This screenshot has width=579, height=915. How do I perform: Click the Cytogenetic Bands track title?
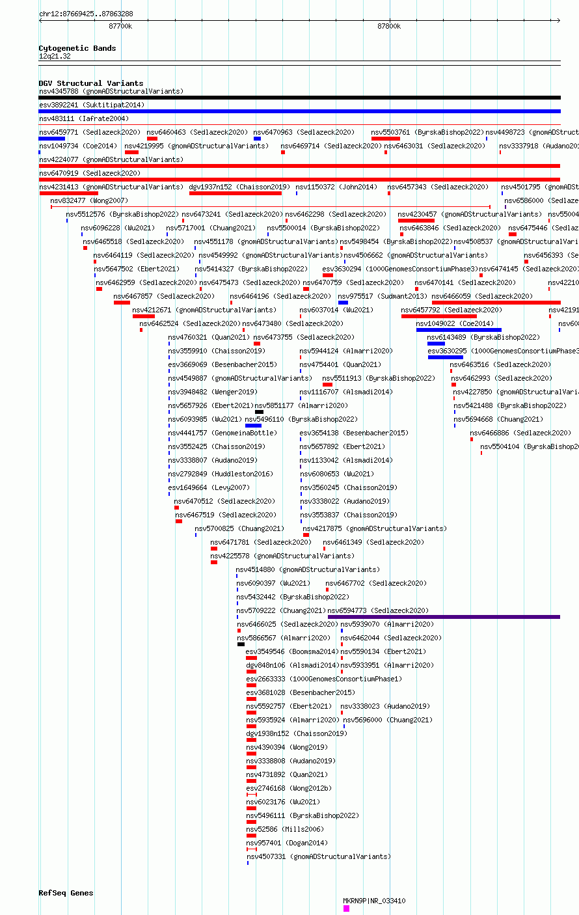click(x=77, y=48)
